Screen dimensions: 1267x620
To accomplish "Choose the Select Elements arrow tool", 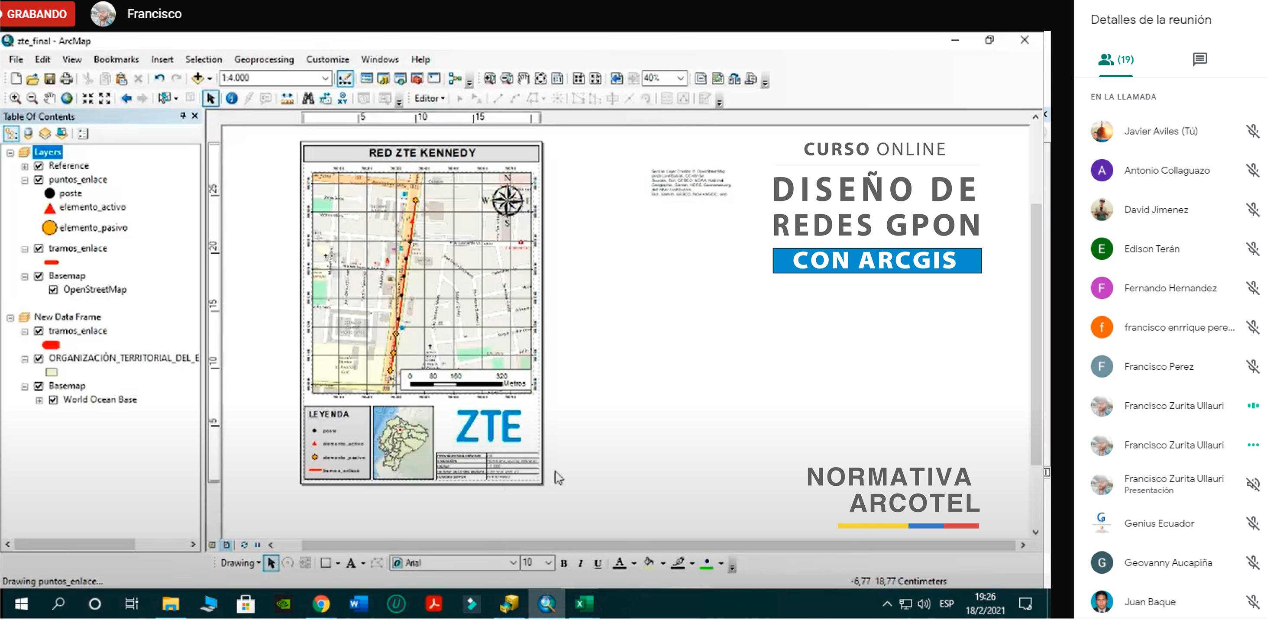I will click(210, 98).
